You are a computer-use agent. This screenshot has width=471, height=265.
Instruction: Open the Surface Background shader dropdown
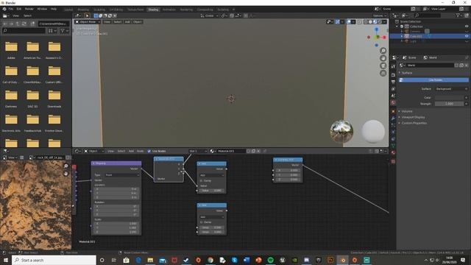451,89
